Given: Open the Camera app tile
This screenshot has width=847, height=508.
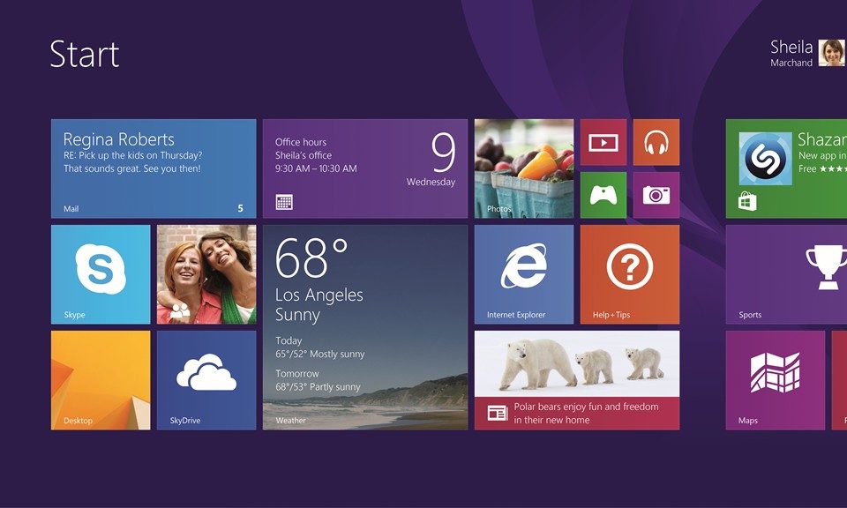Looking at the screenshot, I should 656,195.
